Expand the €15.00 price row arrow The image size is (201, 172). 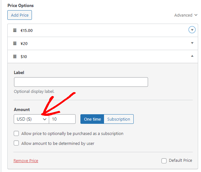coord(192,30)
